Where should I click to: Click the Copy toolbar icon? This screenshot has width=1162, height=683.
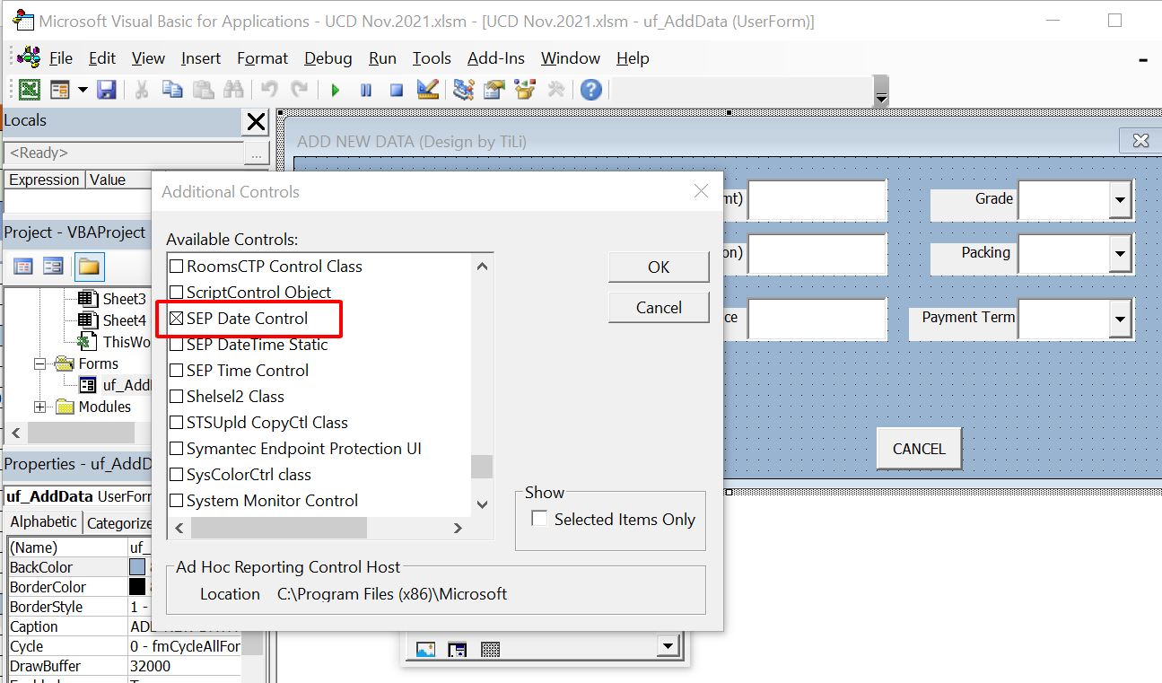(172, 90)
